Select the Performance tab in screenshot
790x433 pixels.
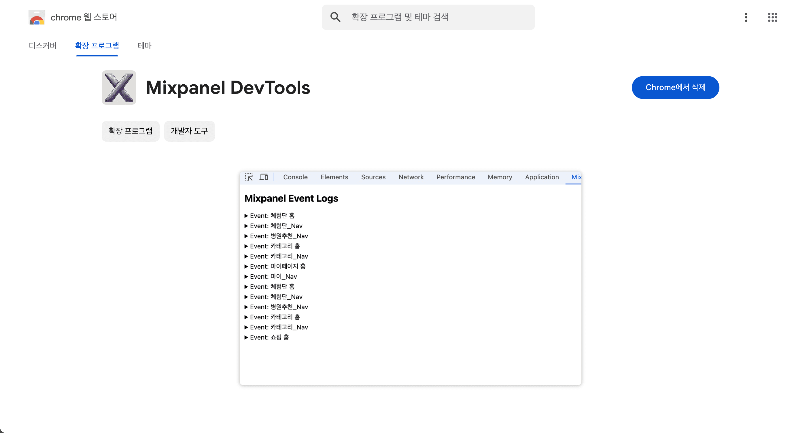(x=456, y=177)
